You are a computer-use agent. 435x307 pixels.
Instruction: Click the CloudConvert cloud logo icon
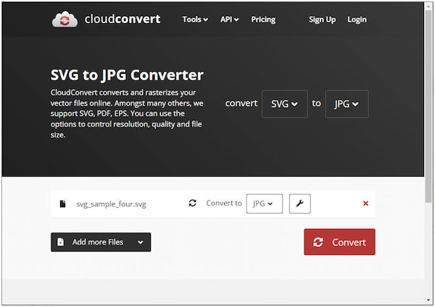(x=65, y=19)
